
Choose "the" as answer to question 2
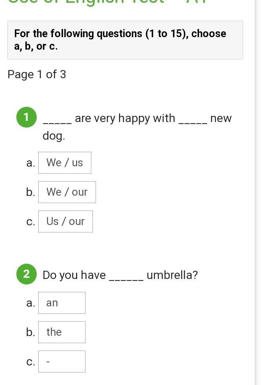(x=62, y=332)
